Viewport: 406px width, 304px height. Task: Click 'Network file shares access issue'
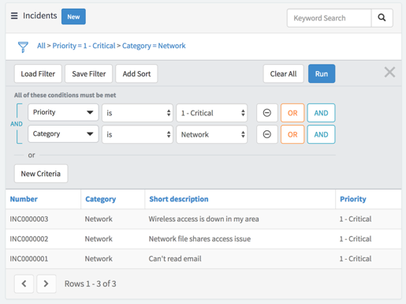point(199,239)
